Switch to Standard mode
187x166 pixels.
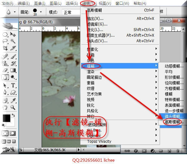coord(5,133)
